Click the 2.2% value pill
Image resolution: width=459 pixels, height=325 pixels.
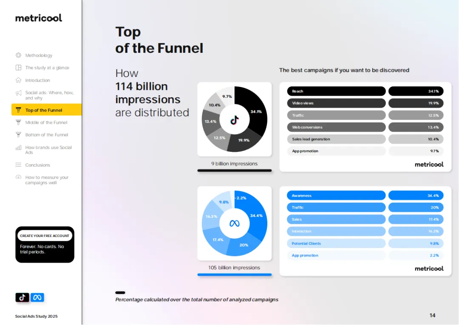(416, 255)
